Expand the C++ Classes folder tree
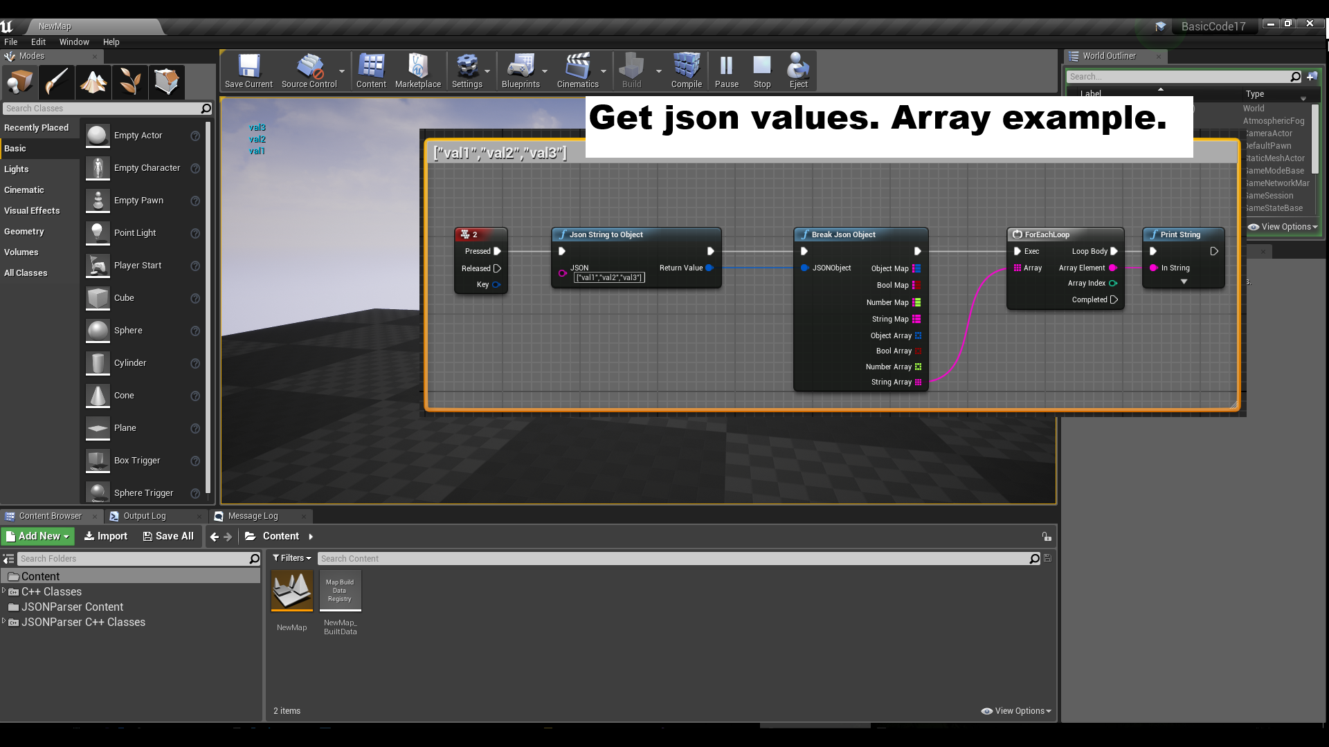Viewport: 1329px width, 747px height. 4,591
